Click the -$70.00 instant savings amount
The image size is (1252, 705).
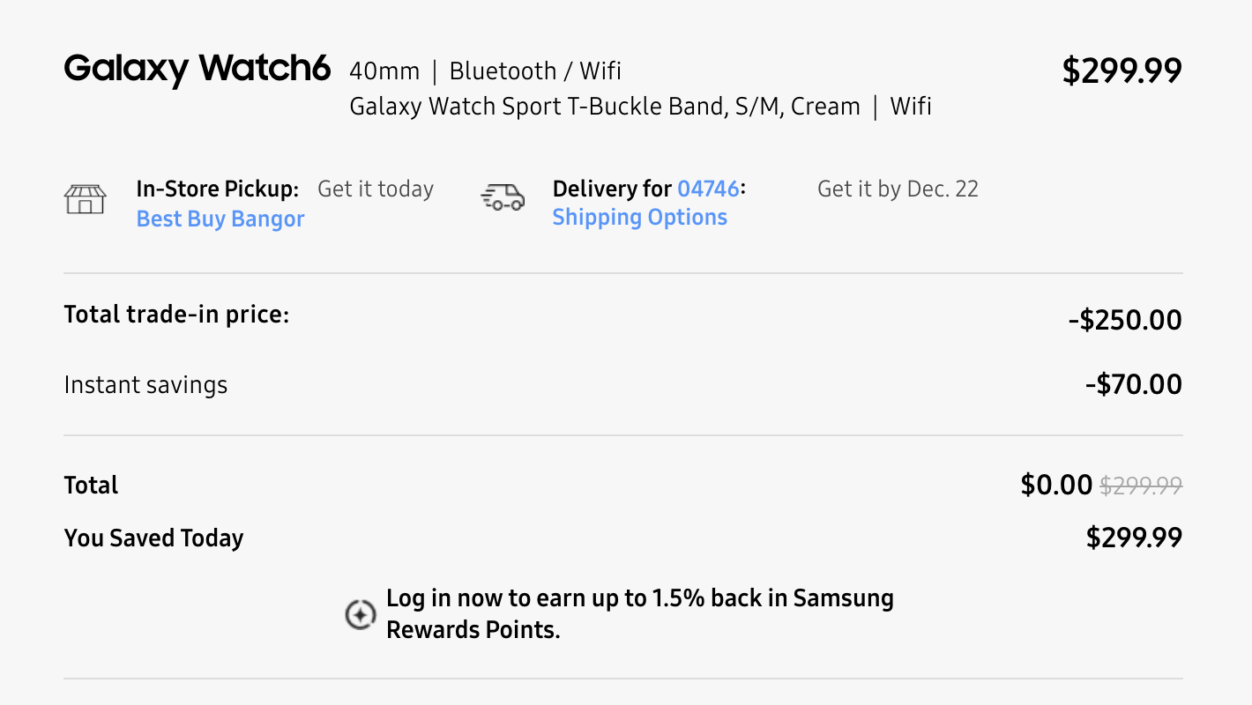[1133, 385]
